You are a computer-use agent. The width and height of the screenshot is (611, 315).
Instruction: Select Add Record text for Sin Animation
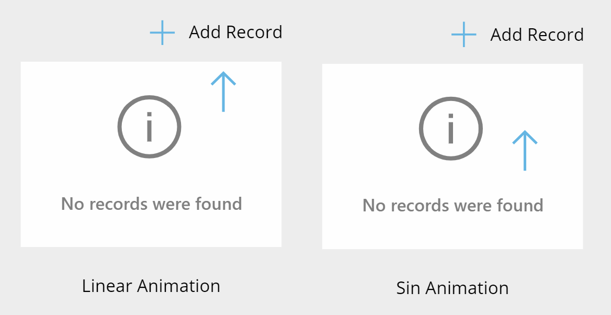coord(537,35)
